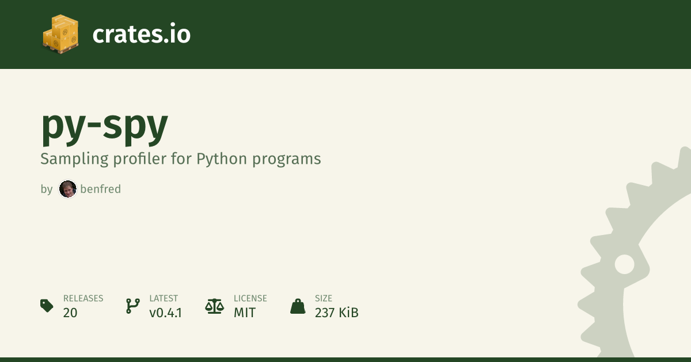Click the size weight icon
Screen dimensions: 691x362
[298, 306]
